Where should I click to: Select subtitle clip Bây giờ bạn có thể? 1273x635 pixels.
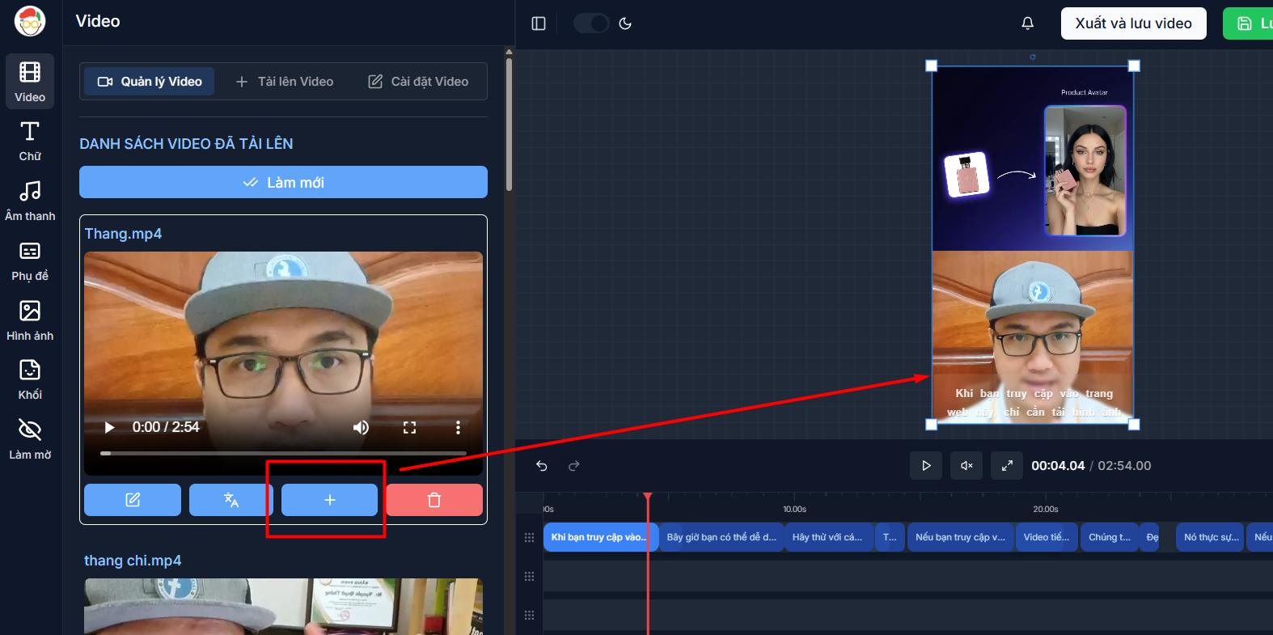(x=721, y=537)
